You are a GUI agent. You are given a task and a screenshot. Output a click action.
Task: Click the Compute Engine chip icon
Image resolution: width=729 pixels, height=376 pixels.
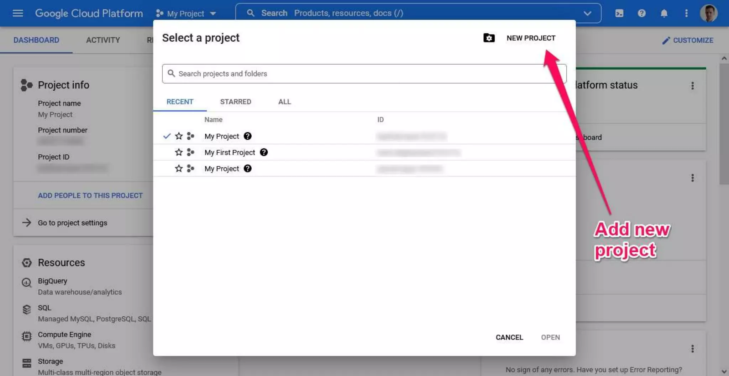(x=27, y=336)
